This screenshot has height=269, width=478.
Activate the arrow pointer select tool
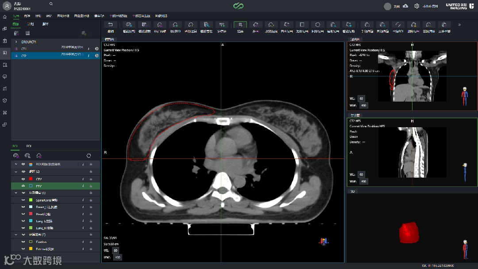(x=240, y=25)
